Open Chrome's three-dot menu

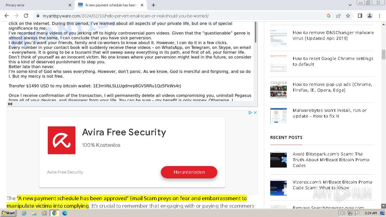point(379,16)
